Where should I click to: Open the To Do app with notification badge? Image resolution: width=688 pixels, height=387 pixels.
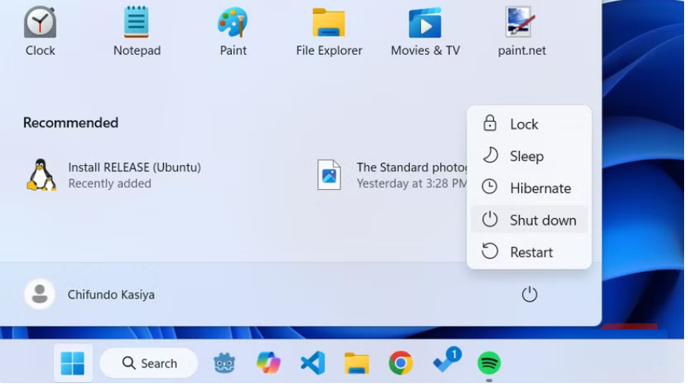[x=446, y=361]
